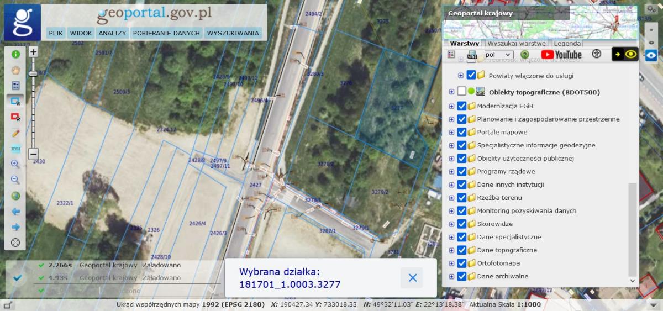Open the PLIK menu
Viewport: 663px width, 311px height.
(55, 33)
